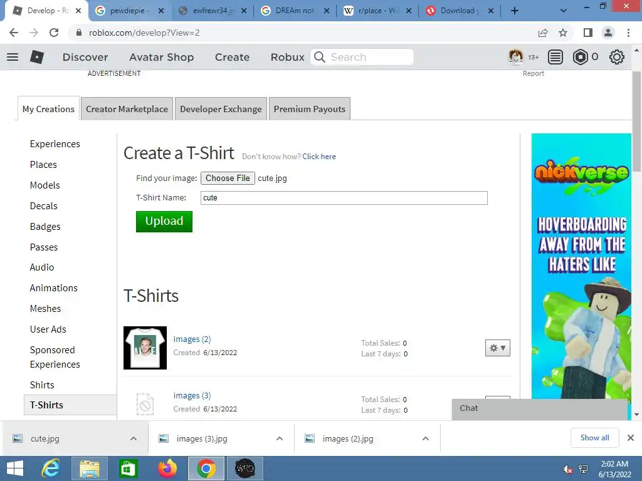Switch to Developer Exchange tab

pos(221,109)
